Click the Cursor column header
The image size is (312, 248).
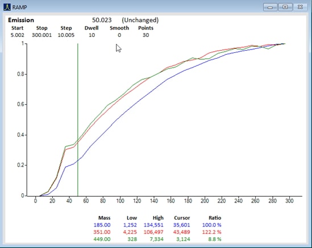[x=182, y=218]
